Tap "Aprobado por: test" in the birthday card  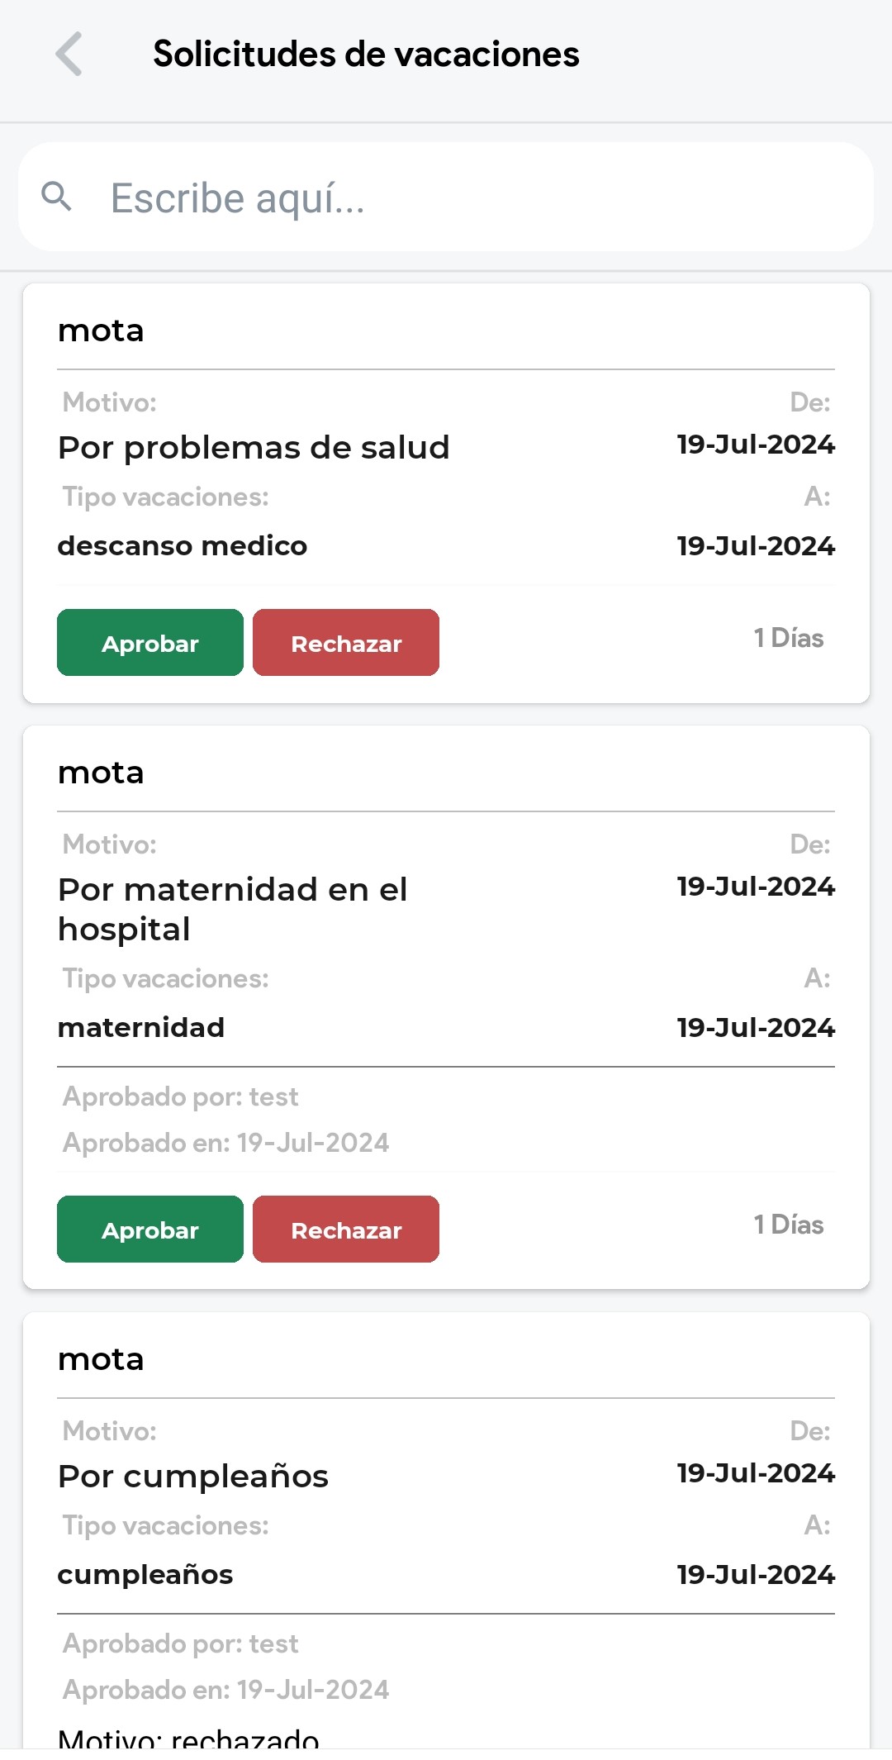[x=181, y=1644]
